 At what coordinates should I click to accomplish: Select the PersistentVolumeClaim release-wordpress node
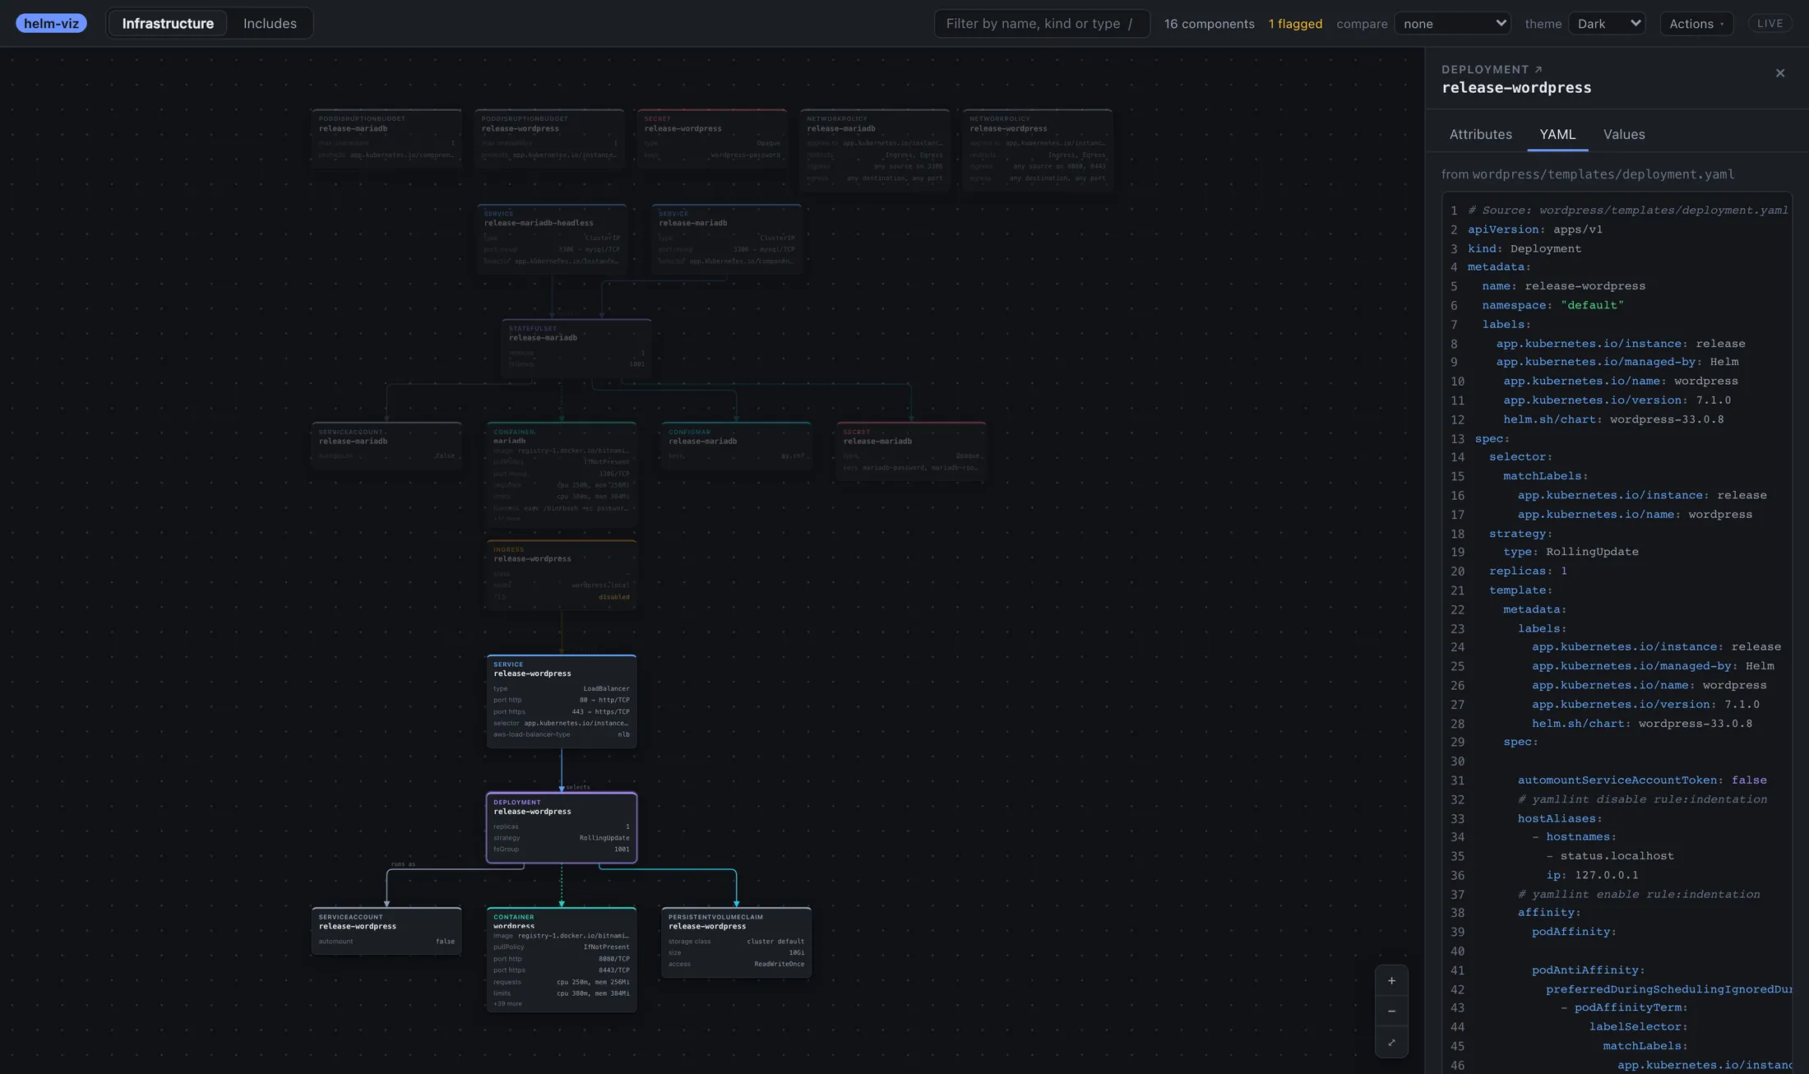pos(736,942)
